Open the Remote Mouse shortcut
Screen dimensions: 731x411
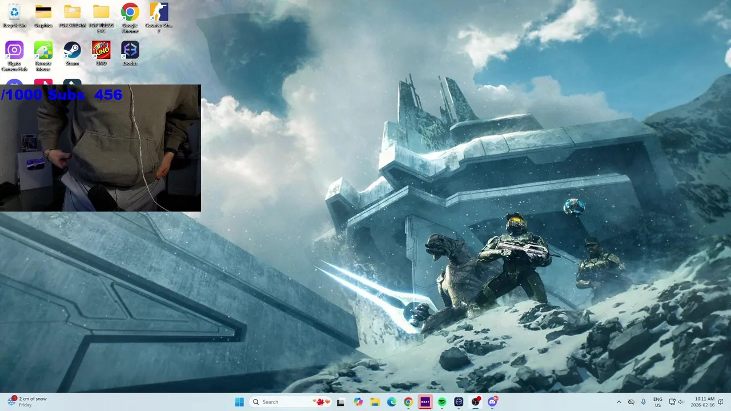[x=43, y=56]
